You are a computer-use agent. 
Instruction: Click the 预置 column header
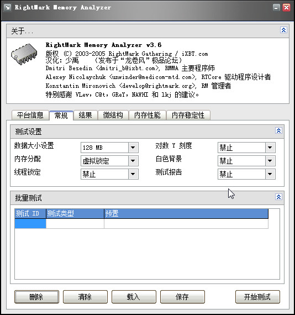[186, 213]
